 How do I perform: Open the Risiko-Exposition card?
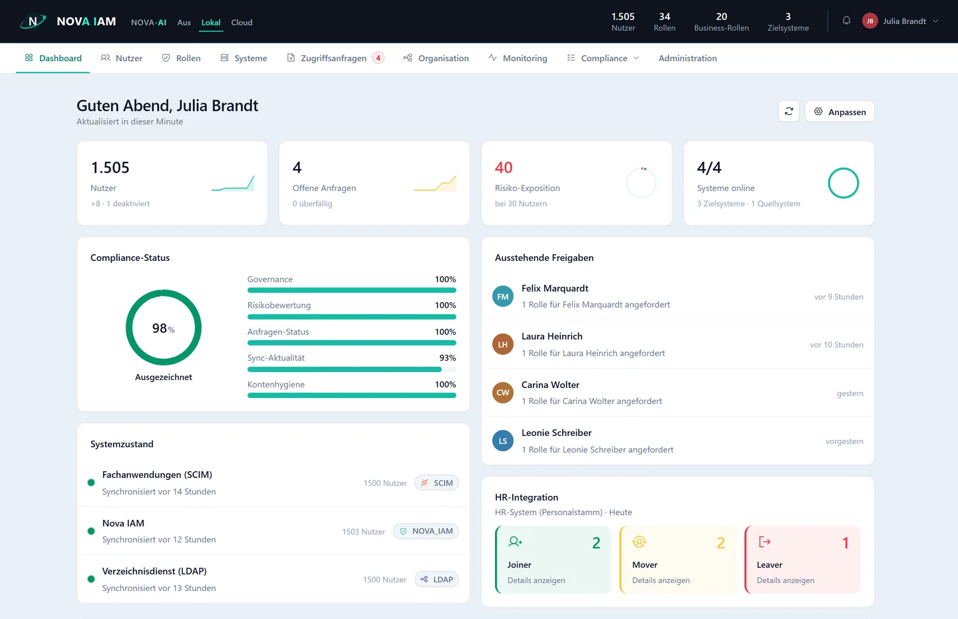click(x=576, y=183)
